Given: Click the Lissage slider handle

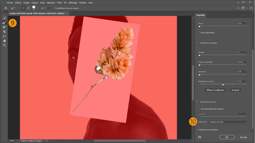Looking at the screenshot, I should pyautogui.click(x=199, y=55).
